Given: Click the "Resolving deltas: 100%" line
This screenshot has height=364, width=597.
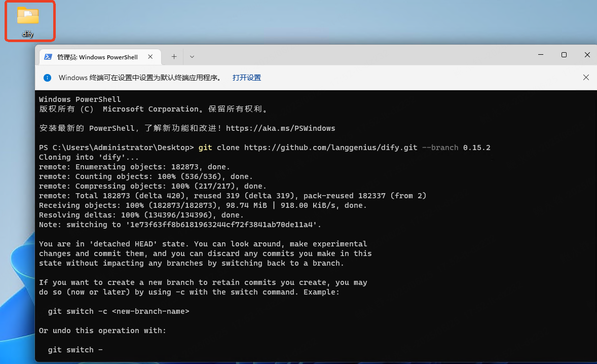Looking at the screenshot, I should 141,215.
